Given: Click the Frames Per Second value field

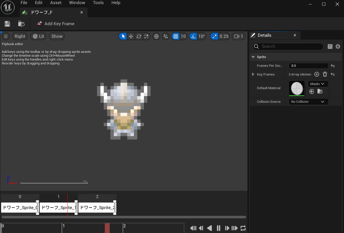Looking at the screenshot, I should (308, 66).
